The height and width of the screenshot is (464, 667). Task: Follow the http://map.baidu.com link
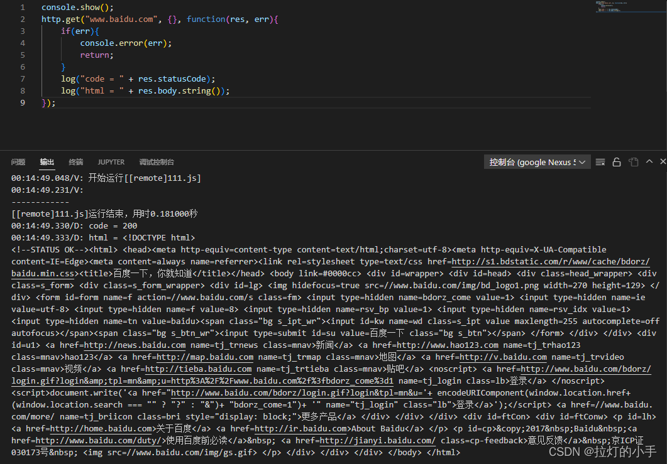pyautogui.click(x=205, y=357)
